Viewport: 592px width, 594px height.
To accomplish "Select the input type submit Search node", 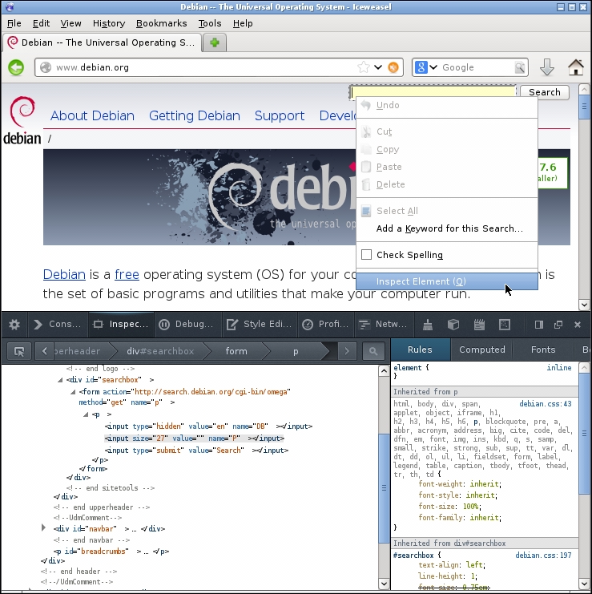I will [196, 451].
